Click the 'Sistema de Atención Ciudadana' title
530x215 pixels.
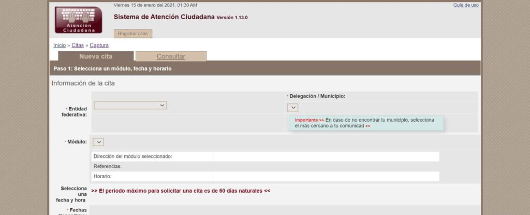[x=164, y=17]
